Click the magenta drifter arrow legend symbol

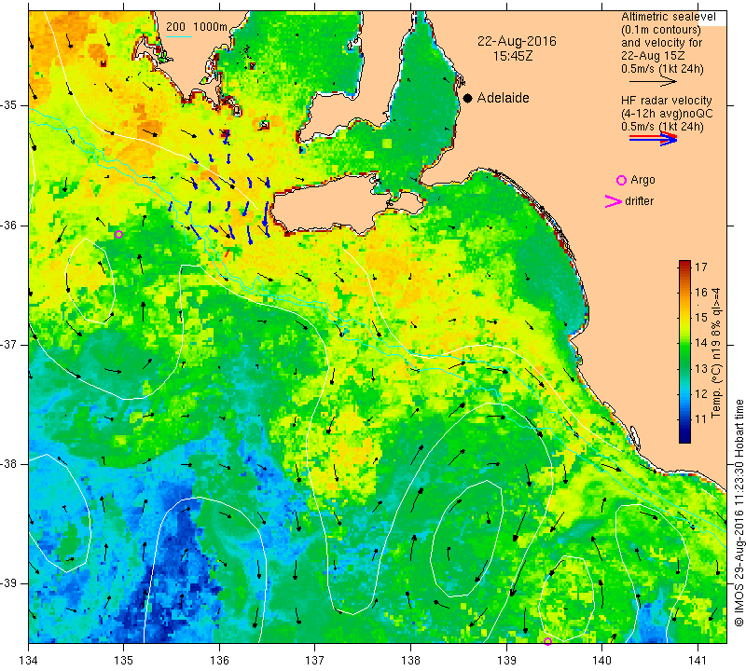[613, 201]
